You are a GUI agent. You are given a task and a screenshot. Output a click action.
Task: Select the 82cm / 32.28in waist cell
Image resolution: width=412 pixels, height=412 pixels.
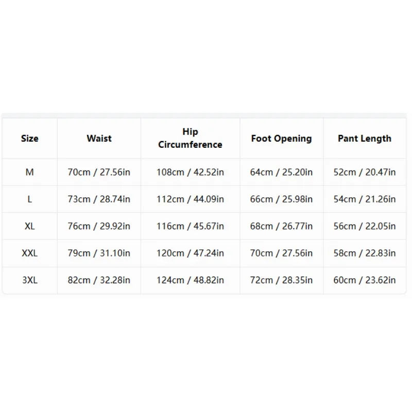click(x=99, y=280)
